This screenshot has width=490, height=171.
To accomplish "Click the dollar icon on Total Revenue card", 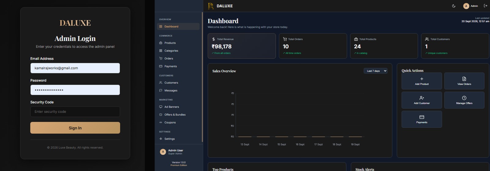I will pos(213,39).
